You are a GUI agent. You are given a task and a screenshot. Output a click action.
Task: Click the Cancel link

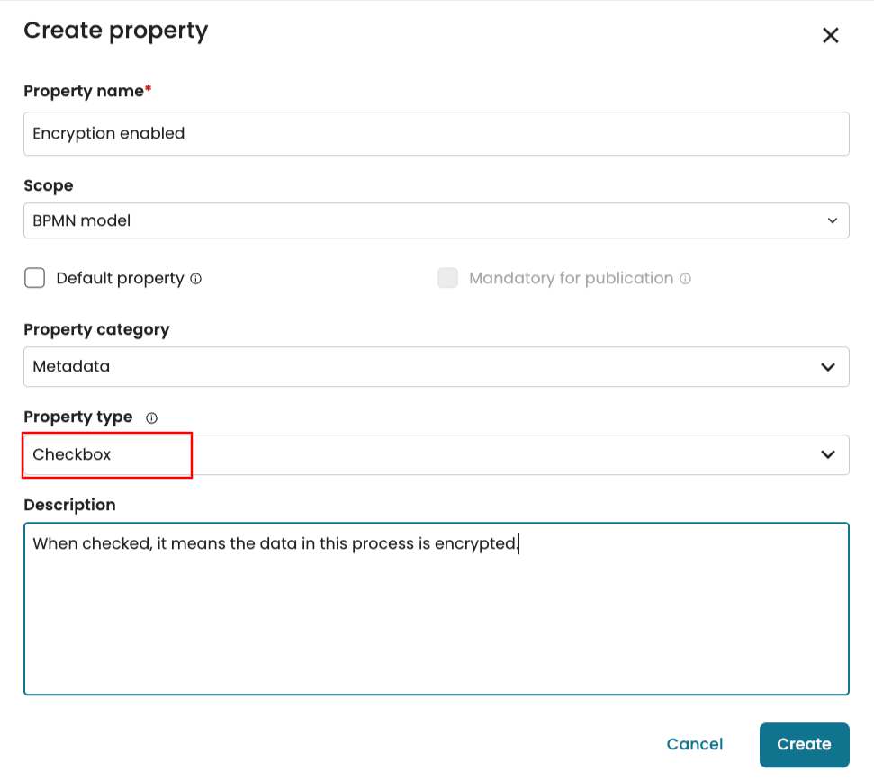coord(694,744)
